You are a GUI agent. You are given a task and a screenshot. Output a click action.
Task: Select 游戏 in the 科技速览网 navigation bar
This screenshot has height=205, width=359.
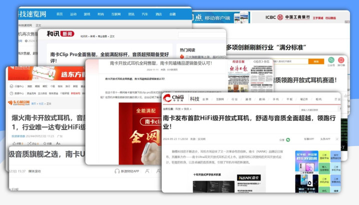click(x=87, y=14)
